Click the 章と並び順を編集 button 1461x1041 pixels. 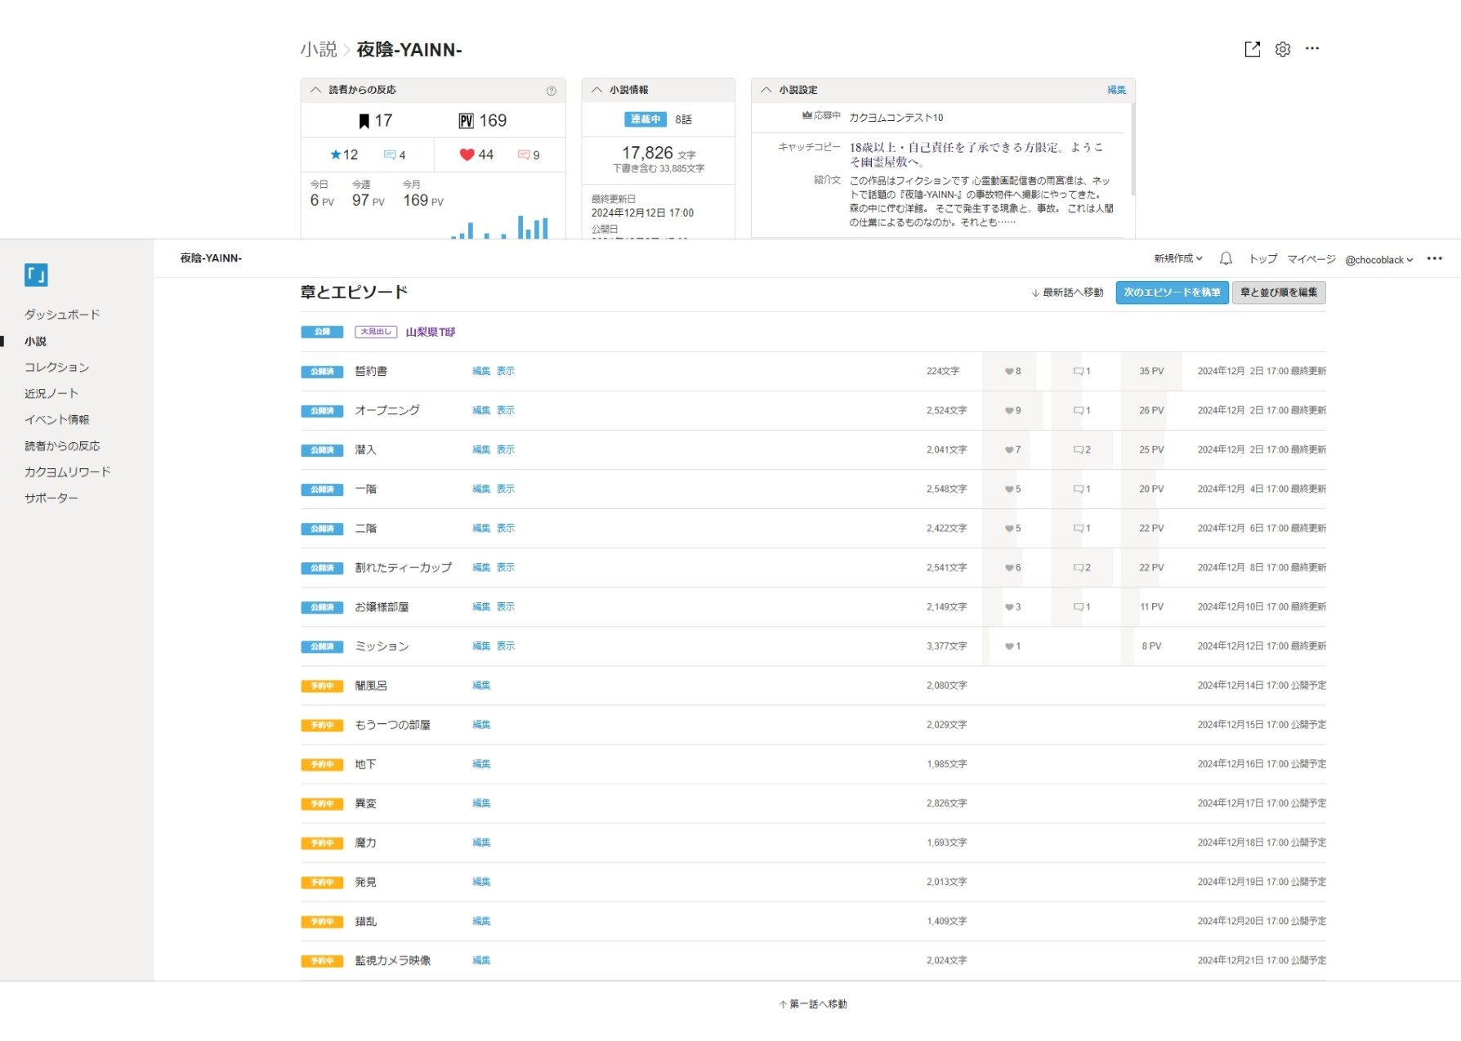tap(1278, 293)
